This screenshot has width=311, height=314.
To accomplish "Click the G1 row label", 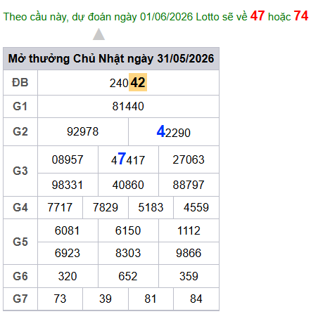I will pos(20,106).
